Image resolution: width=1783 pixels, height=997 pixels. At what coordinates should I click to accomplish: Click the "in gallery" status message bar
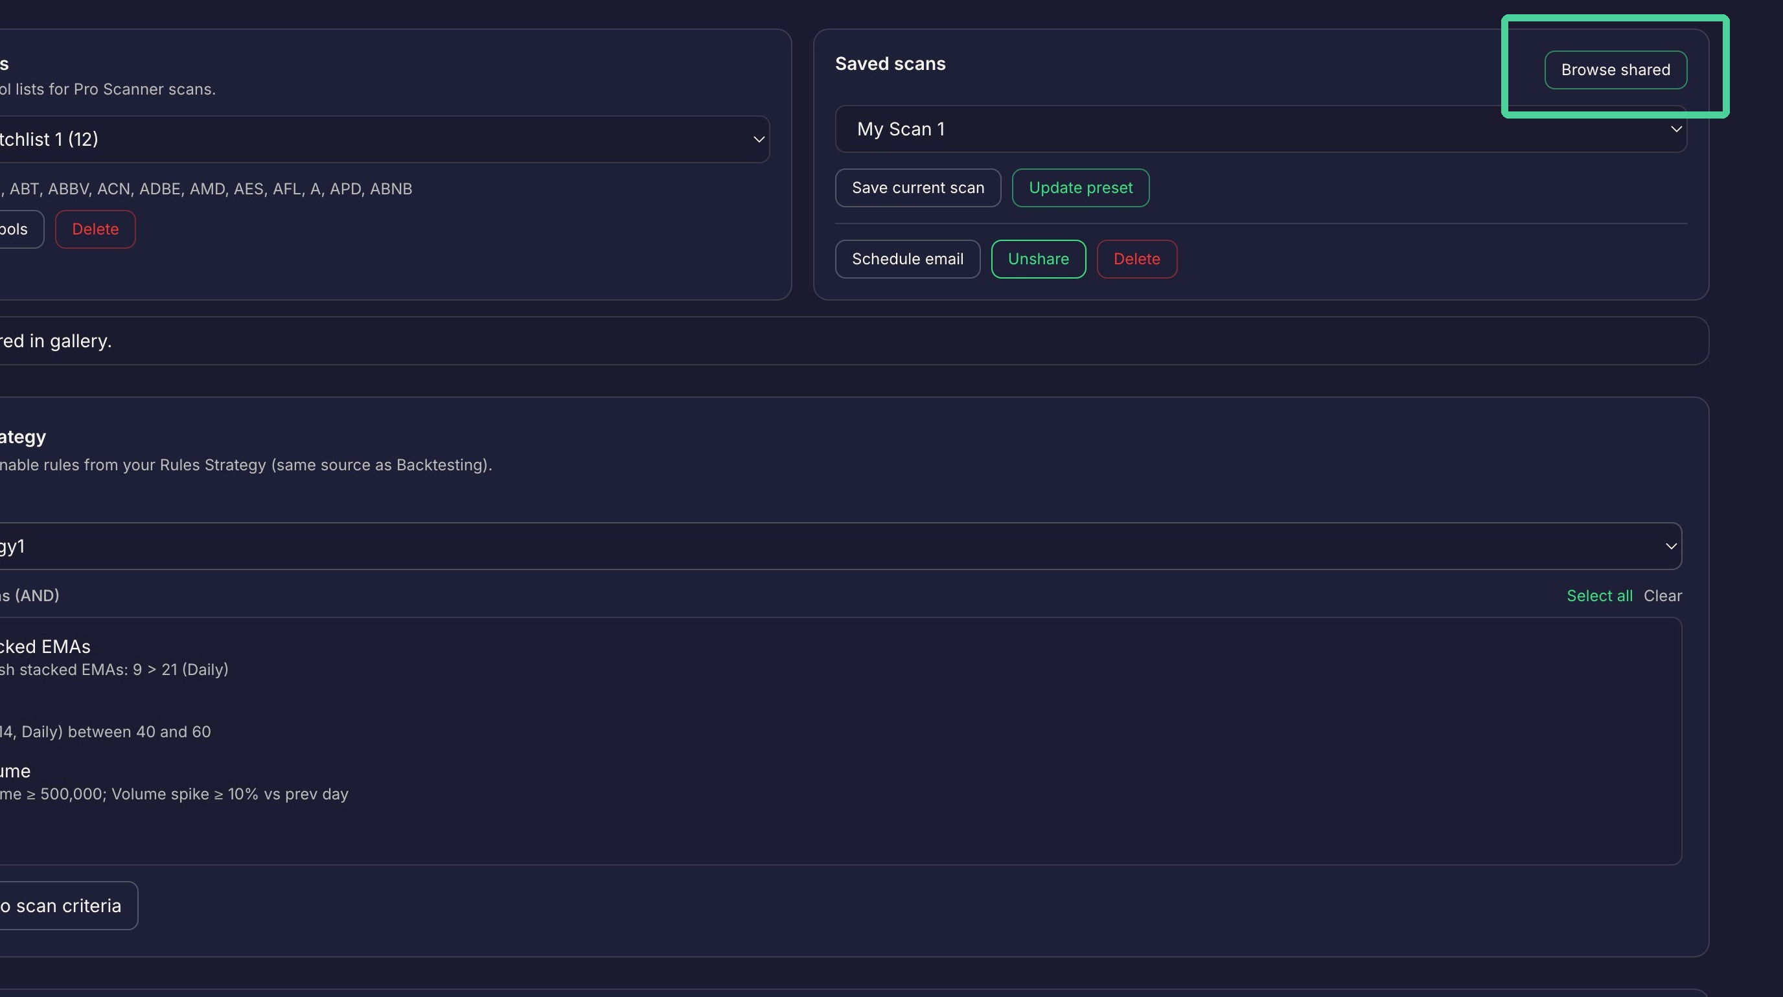coord(854,341)
